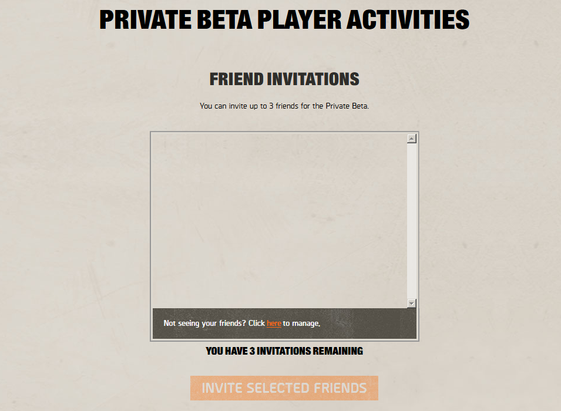Select the 'You can invite up to' sentence
Viewport: 561px width, 411px height.
[284, 106]
